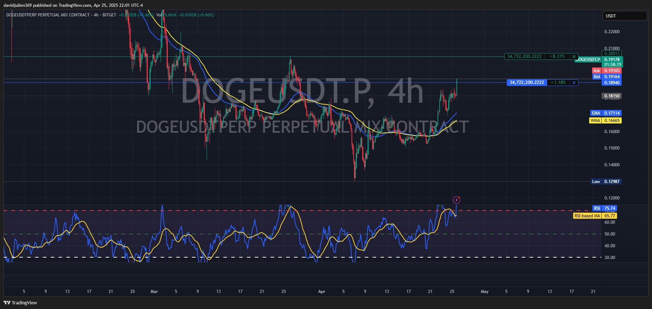The width and height of the screenshot is (652, 309).
Task: Click the Low price label 0.12987
Action: click(612, 182)
